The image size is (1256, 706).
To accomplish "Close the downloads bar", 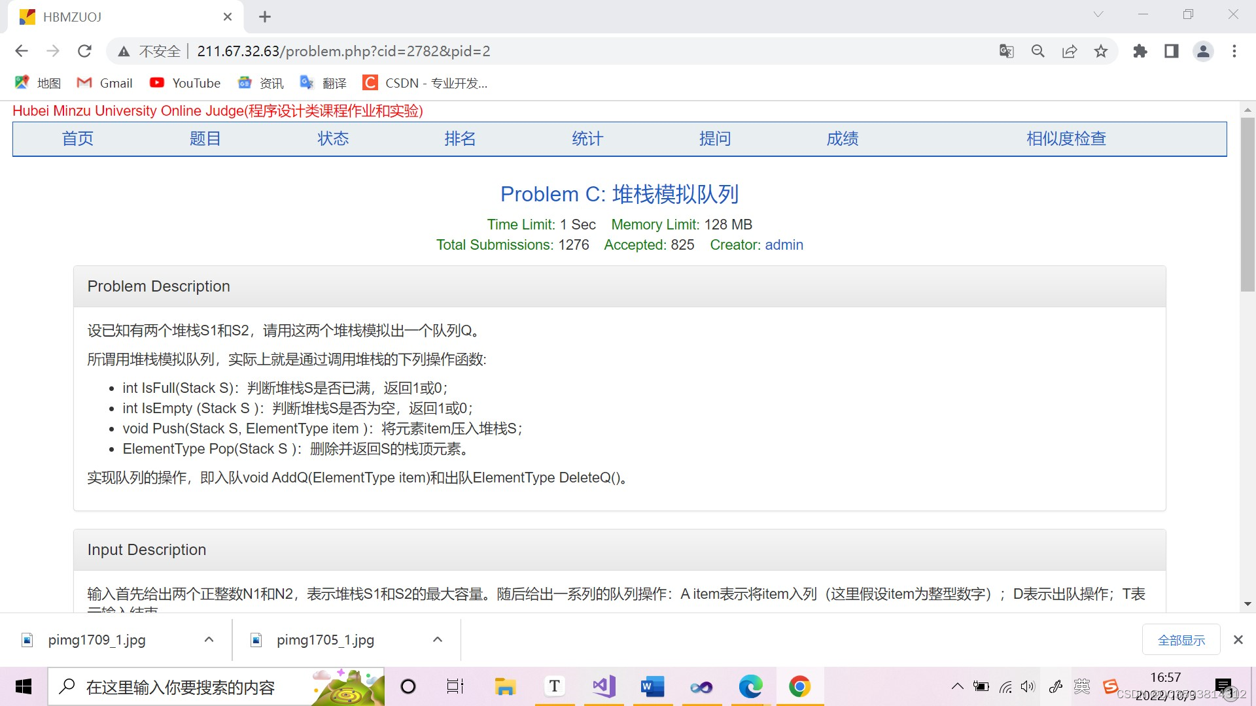I will pyautogui.click(x=1238, y=640).
